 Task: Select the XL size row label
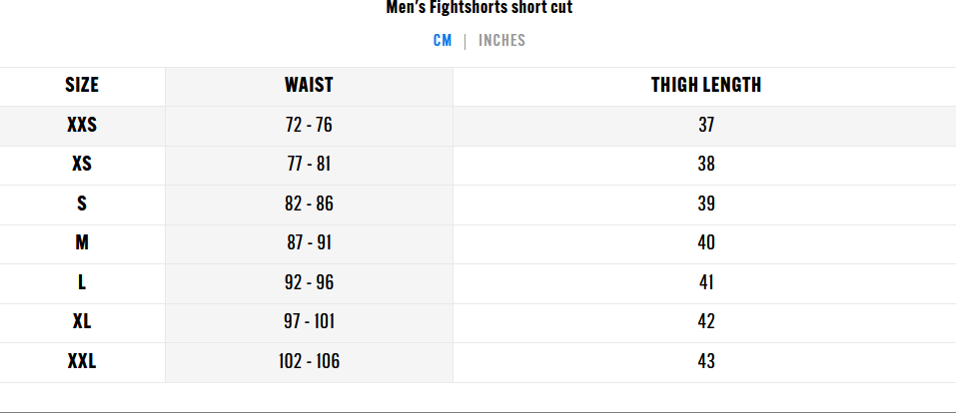(x=82, y=321)
